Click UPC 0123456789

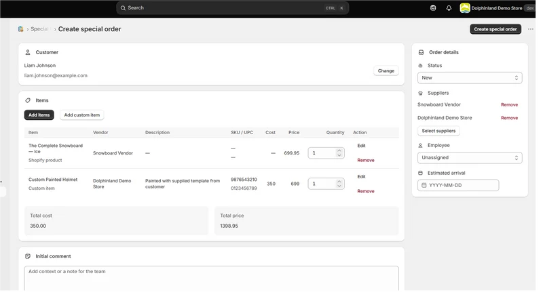tap(244, 188)
